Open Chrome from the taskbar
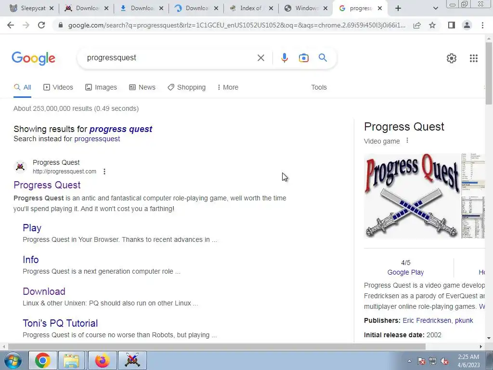Screen dimensions: 493x370 point(43,360)
